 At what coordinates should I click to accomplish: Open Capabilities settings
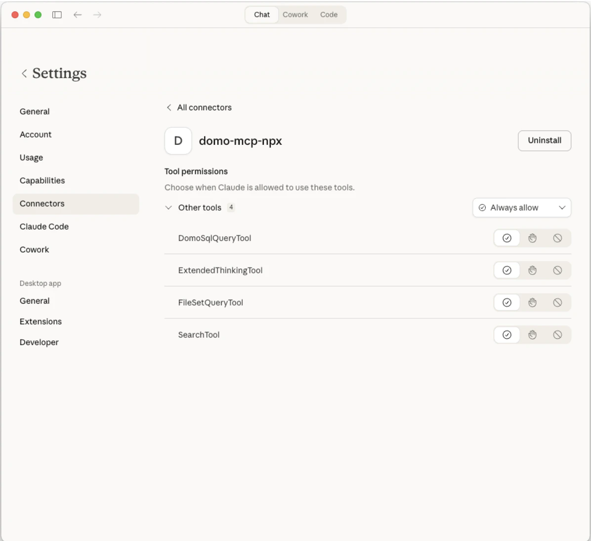coord(76,180)
